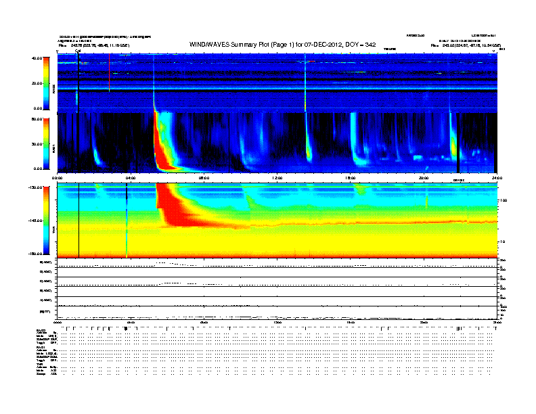Click the TNR heading in the bottom status table
The height and width of the screenshot is (414, 536).
(39, 365)
